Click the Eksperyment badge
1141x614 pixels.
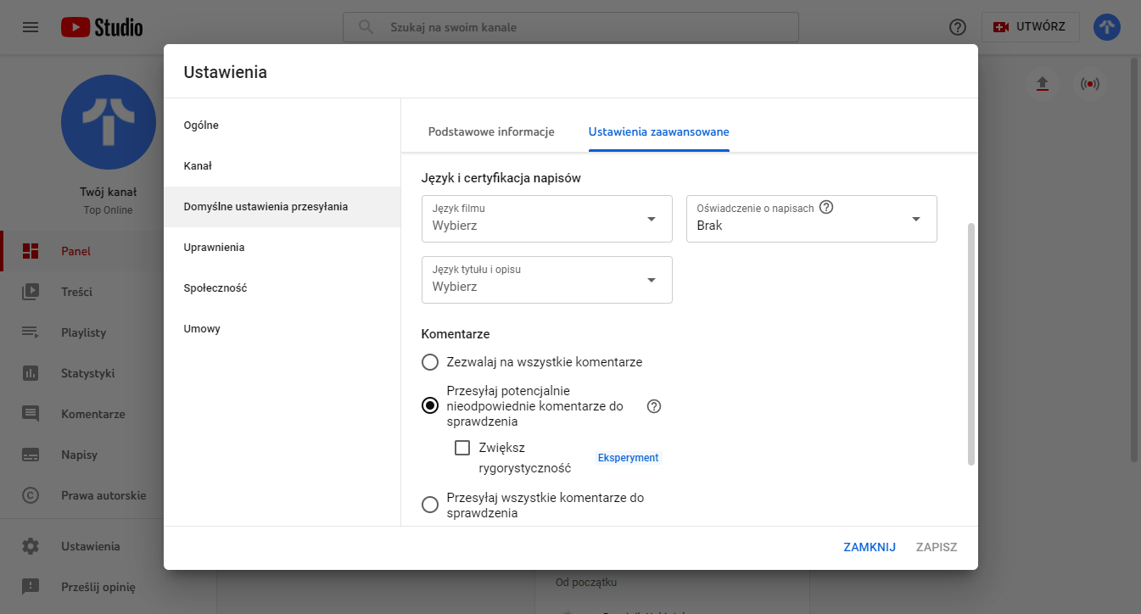(x=628, y=458)
